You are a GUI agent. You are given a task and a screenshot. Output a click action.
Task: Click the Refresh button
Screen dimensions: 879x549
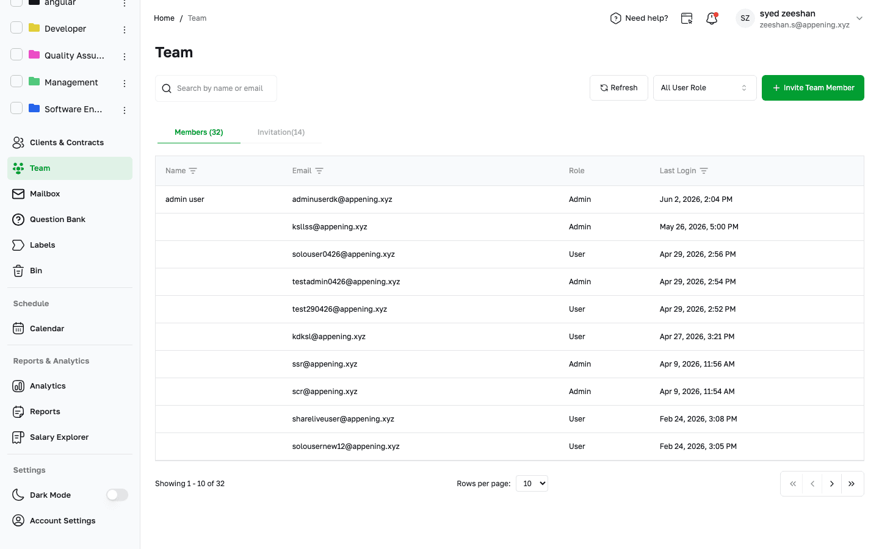[618, 88]
